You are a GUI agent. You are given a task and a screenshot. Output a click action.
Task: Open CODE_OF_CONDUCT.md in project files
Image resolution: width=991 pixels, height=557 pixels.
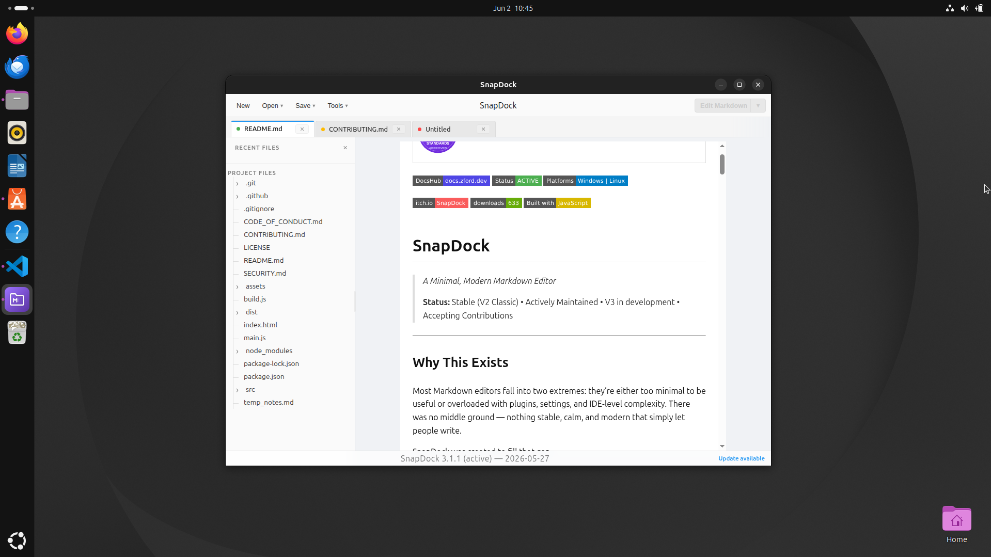[x=283, y=222]
